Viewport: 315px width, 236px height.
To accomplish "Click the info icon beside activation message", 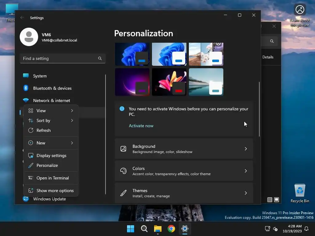I will pyautogui.click(x=122, y=108).
